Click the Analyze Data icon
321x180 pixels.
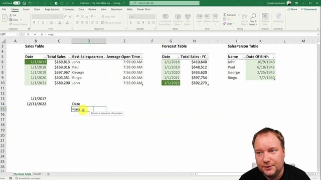[x=265, y=16]
